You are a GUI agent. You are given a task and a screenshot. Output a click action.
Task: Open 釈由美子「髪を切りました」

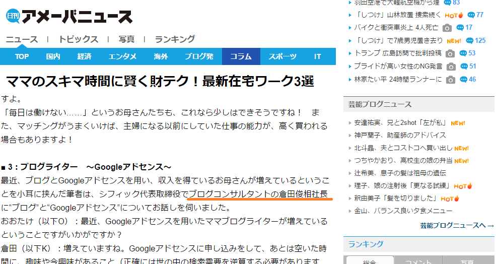396,198
